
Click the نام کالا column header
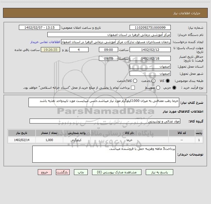click(129, 133)
